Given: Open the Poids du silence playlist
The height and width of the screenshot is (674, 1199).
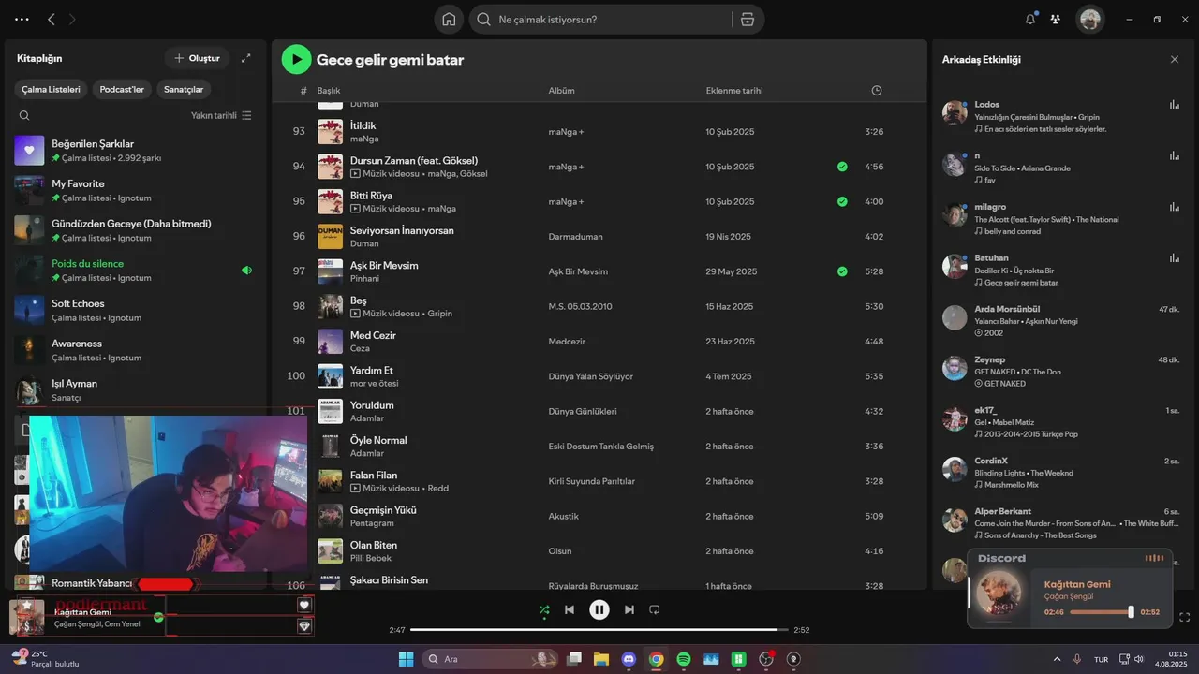Looking at the screenshot, I should (134, 271).
